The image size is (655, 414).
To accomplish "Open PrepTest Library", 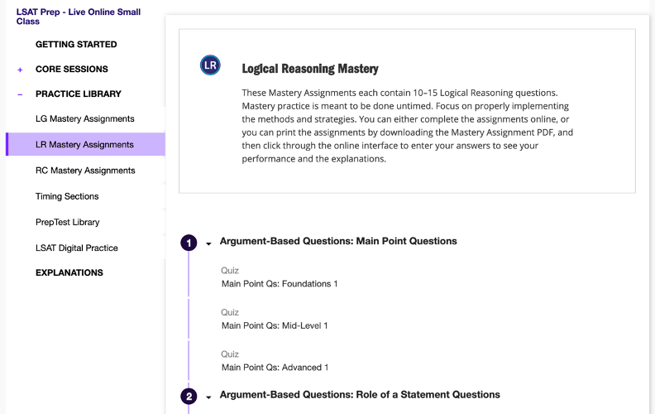I will coord(67,222).
